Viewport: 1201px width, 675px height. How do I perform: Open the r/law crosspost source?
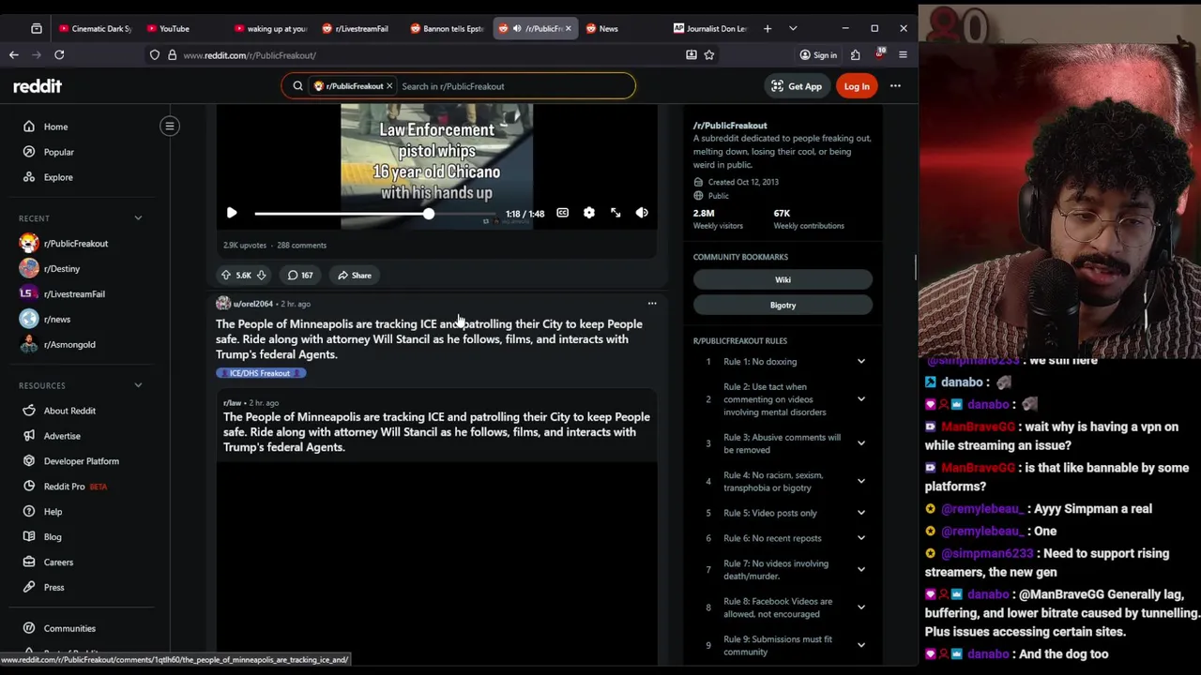(x=232, y=403)
